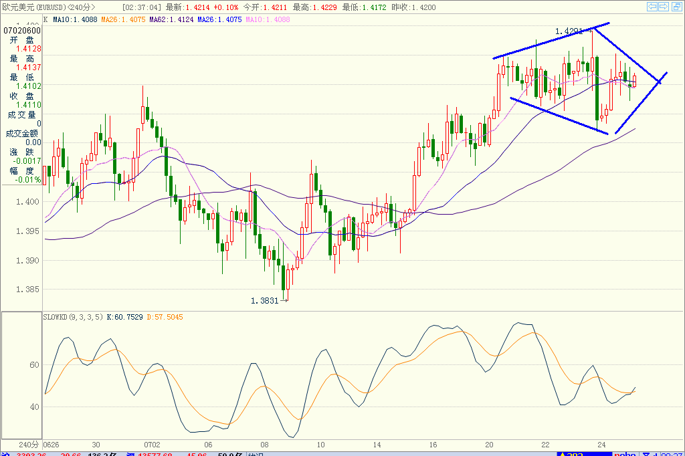
Task: Click the 240分 period label on time axis
Action: coord(29,445)
